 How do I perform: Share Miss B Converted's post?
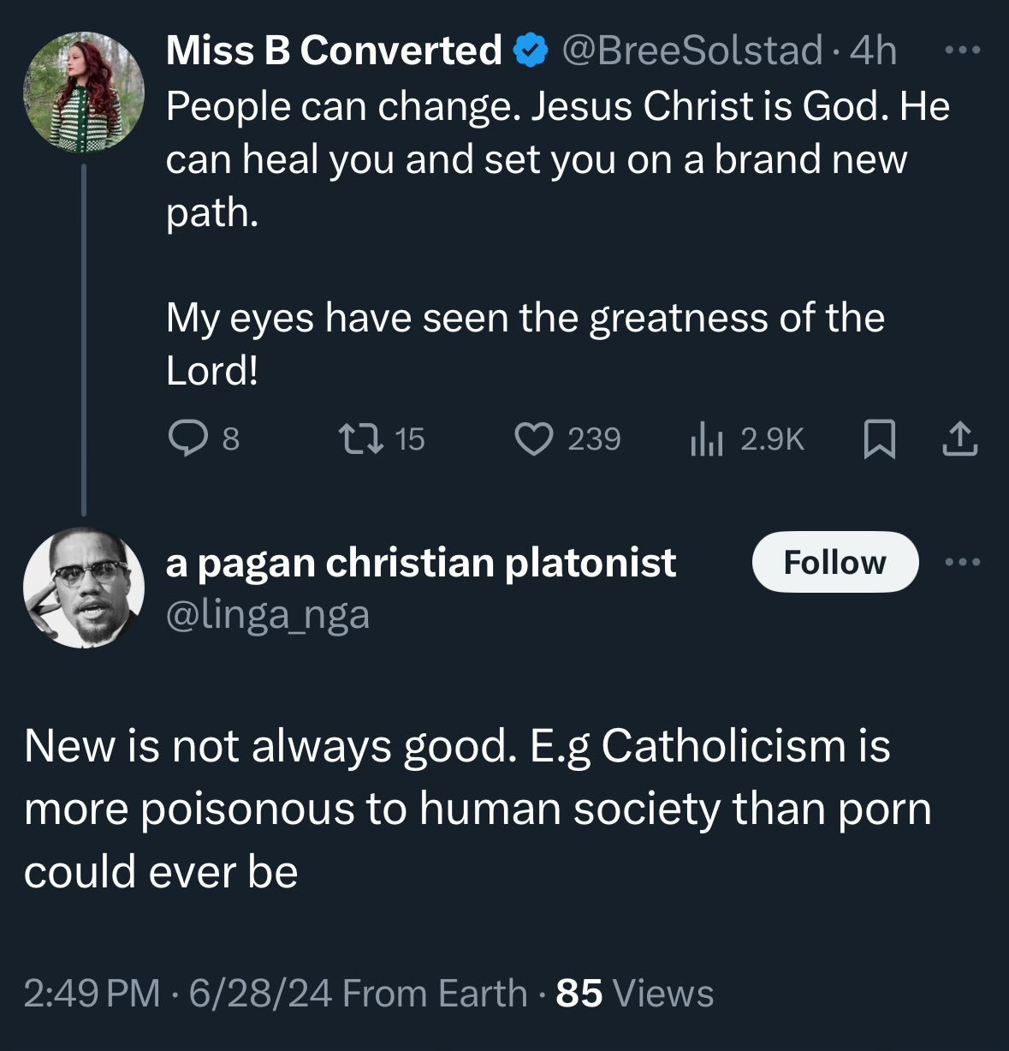(x=959, y=439)
